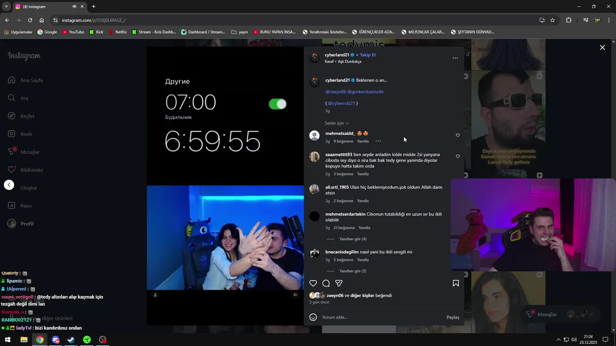The height and width of the screenshot is (346, 616).
Task: Reply to mehmetserdartekin comment via Yanıtla
Action: tap(364, 228)
